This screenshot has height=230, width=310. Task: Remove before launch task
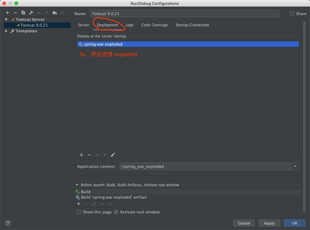coord(87,204)
